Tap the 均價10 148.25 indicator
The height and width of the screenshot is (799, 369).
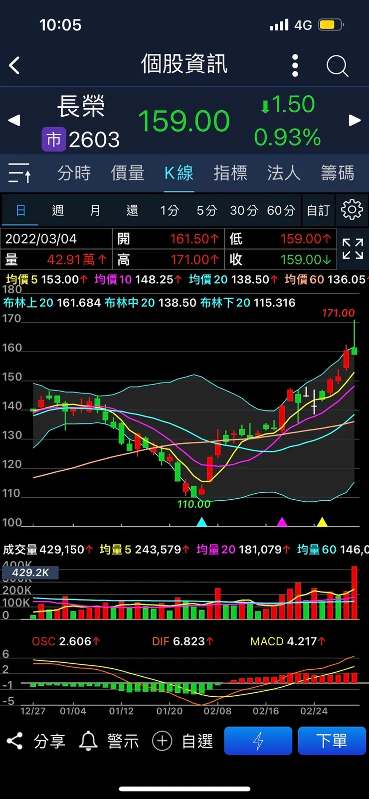coord(137,279)
